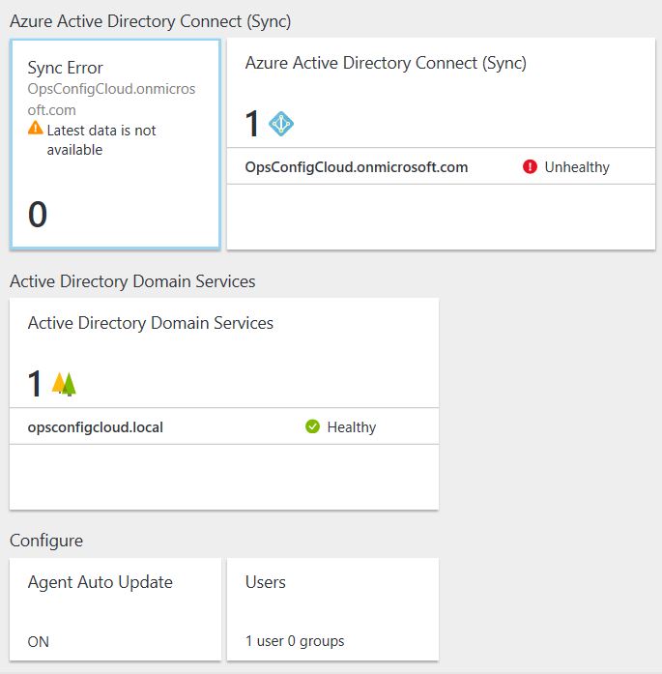Select the OpsConfigCloud.onmicrosoft.com service row
This screenshot has width=662, height=674.
441,166
